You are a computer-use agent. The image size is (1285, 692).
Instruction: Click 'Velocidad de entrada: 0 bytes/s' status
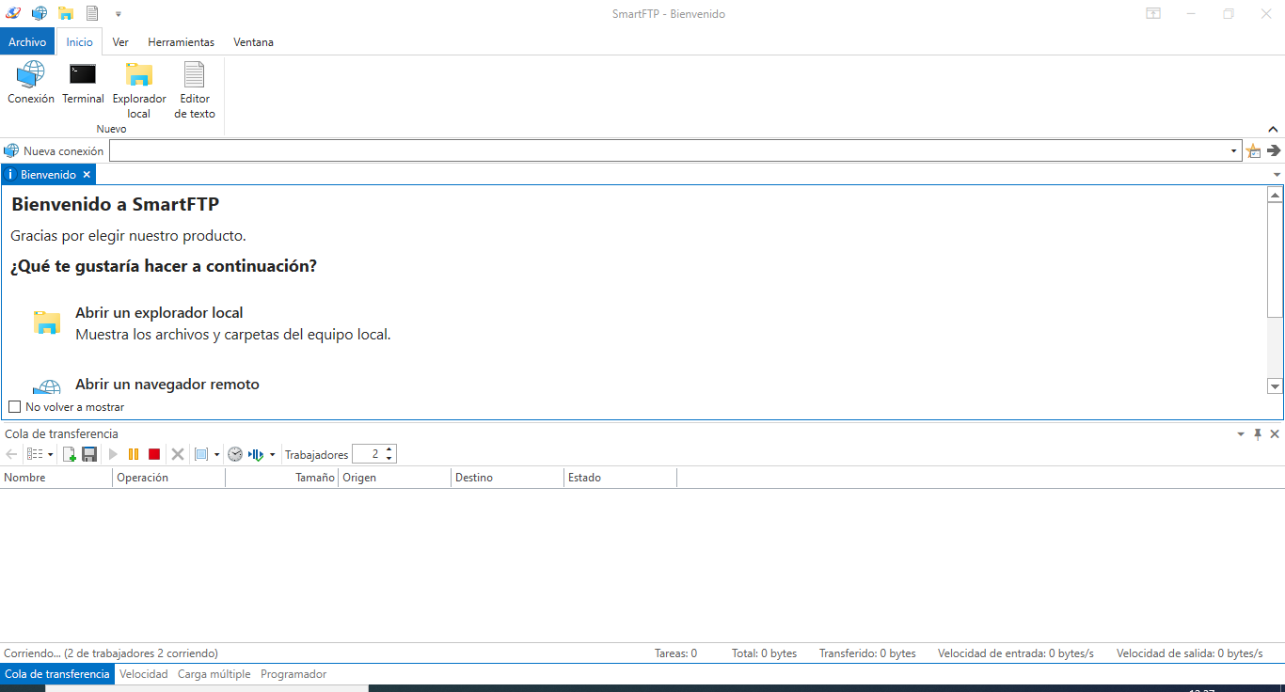1016,653
